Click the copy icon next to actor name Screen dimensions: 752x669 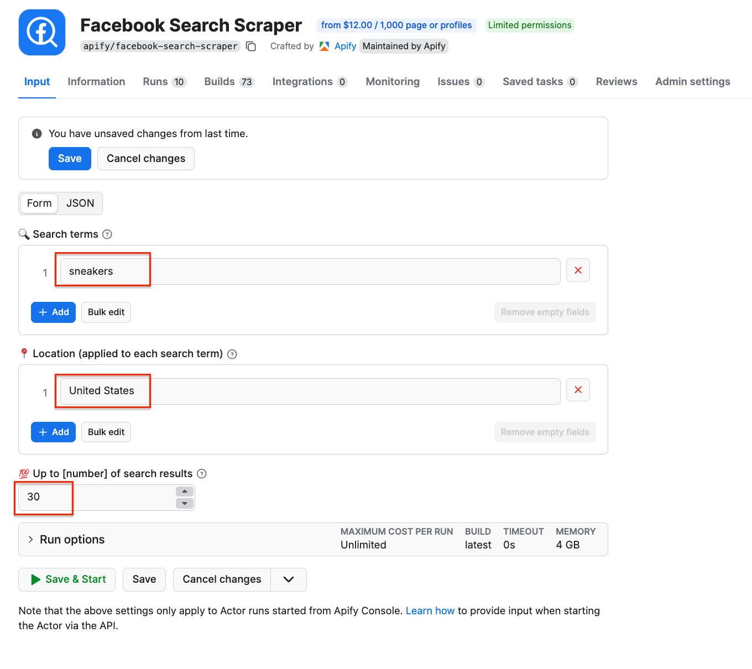250,46
